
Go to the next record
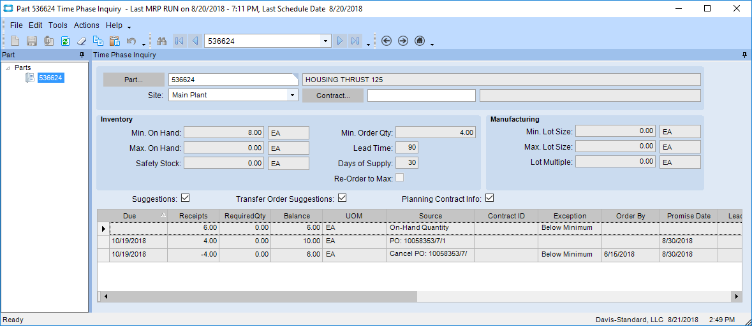click(339, 41)
